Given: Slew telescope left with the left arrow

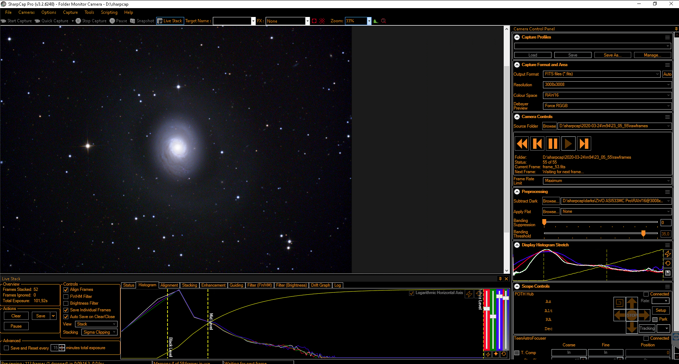Looking at the screenshot, I should [620, 315].
